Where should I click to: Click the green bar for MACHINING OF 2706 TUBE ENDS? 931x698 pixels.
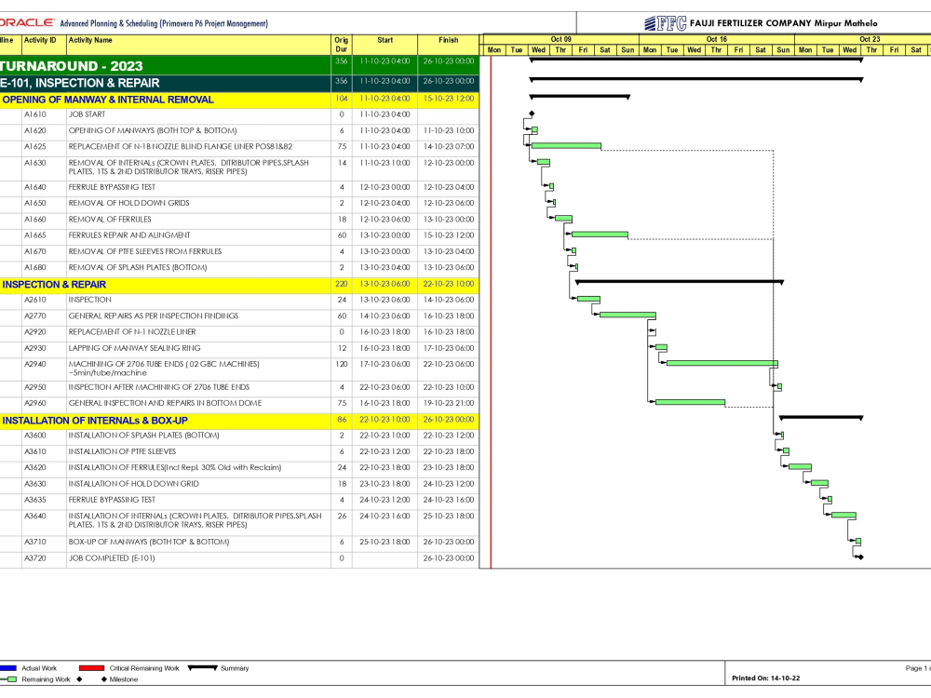point(722,363)
